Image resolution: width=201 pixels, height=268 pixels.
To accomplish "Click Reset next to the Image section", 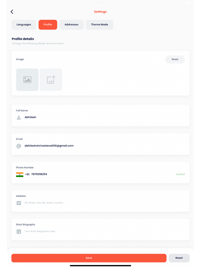I will tap(175, 59).
